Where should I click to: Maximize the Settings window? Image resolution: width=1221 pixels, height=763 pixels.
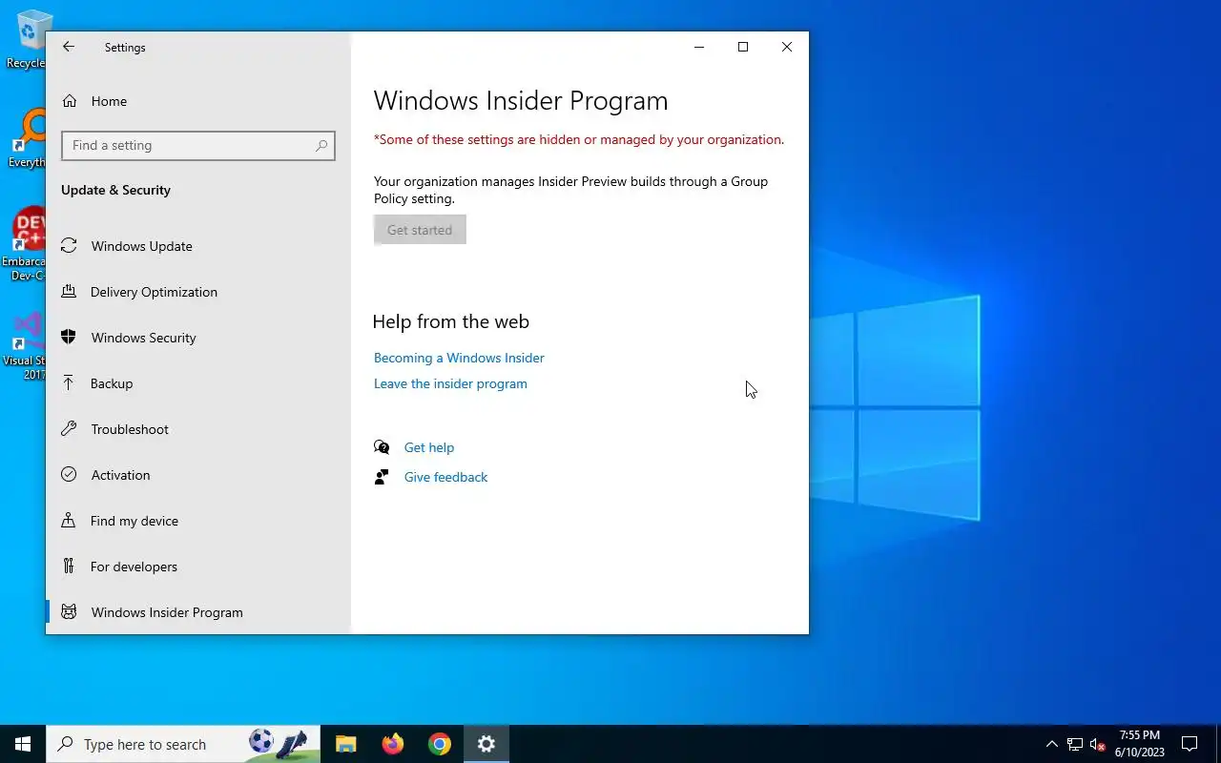pyautogui.click(x=743, y=47)
